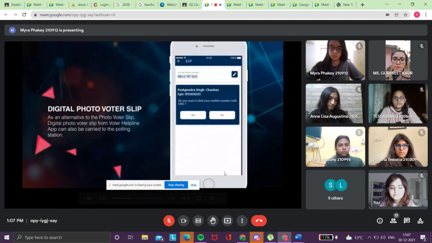Click the edit pencil icon on phone screen
Viewport: 432px width, 243px height.
click(234, 75)
